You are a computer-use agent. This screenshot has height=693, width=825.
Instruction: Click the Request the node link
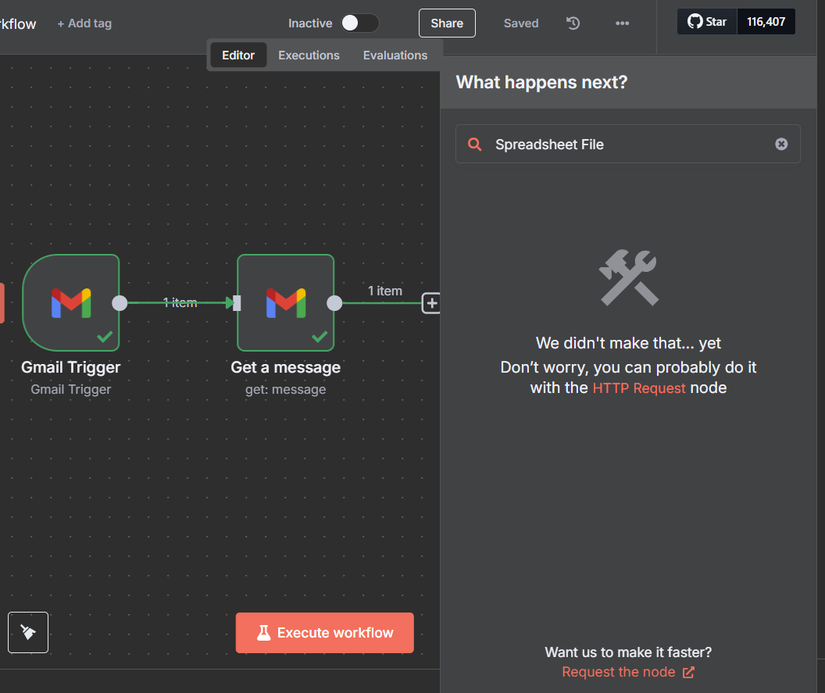point(627,672)
